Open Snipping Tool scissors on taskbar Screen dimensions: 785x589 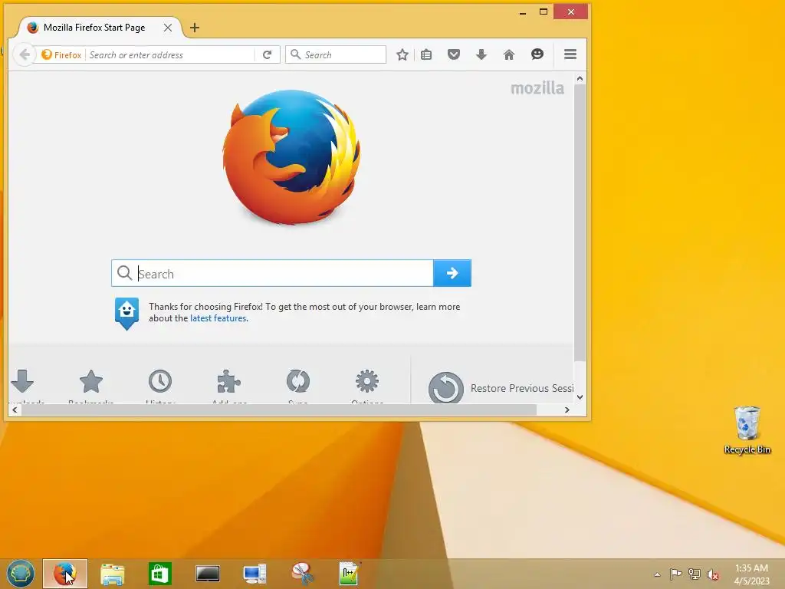point(302,574)
